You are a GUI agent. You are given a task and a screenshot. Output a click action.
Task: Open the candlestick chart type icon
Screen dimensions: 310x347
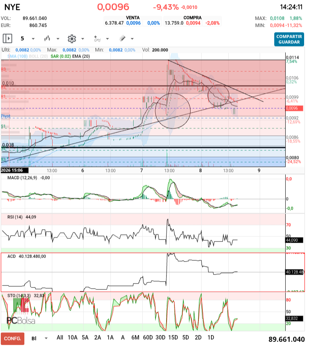[48, 39]
